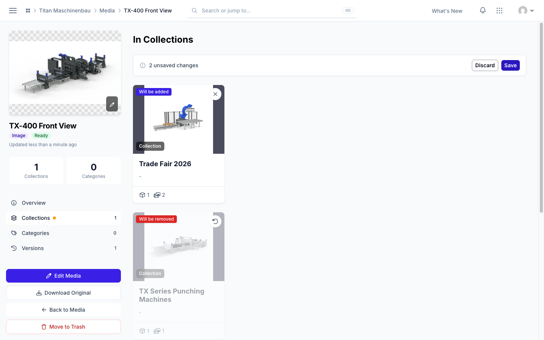Open the TX Series Punching Machines thumbnail

(179, 247)
